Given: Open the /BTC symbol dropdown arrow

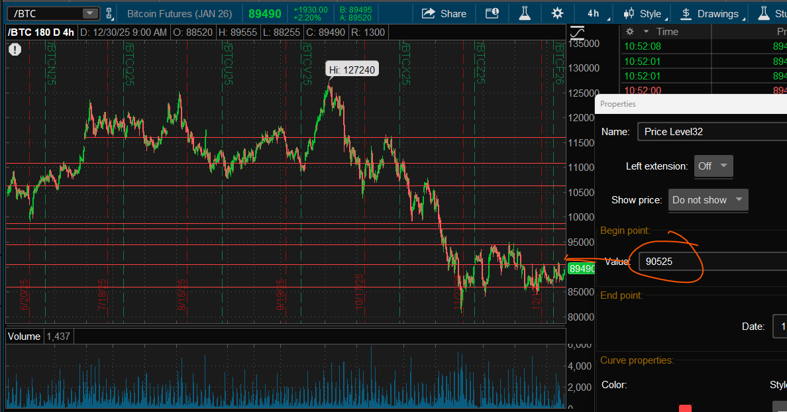Looking at the screenshot, I should tap(90, 13).
